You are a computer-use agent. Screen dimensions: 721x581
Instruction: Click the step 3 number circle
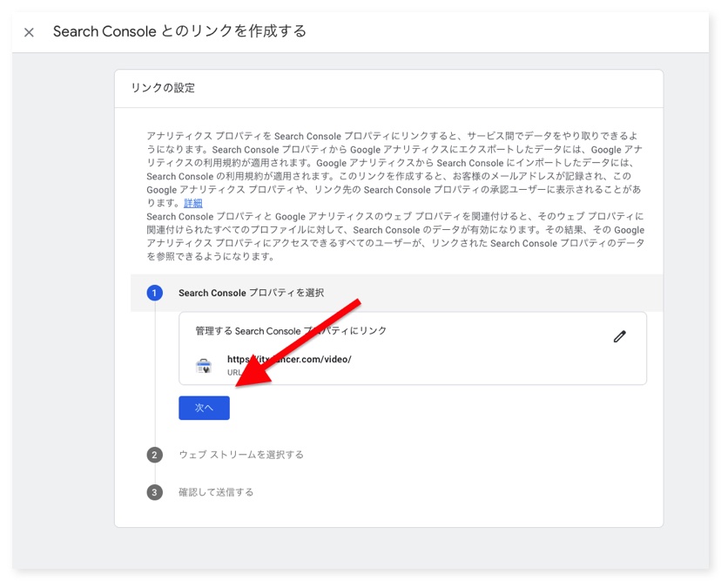[x=154, y=492]
